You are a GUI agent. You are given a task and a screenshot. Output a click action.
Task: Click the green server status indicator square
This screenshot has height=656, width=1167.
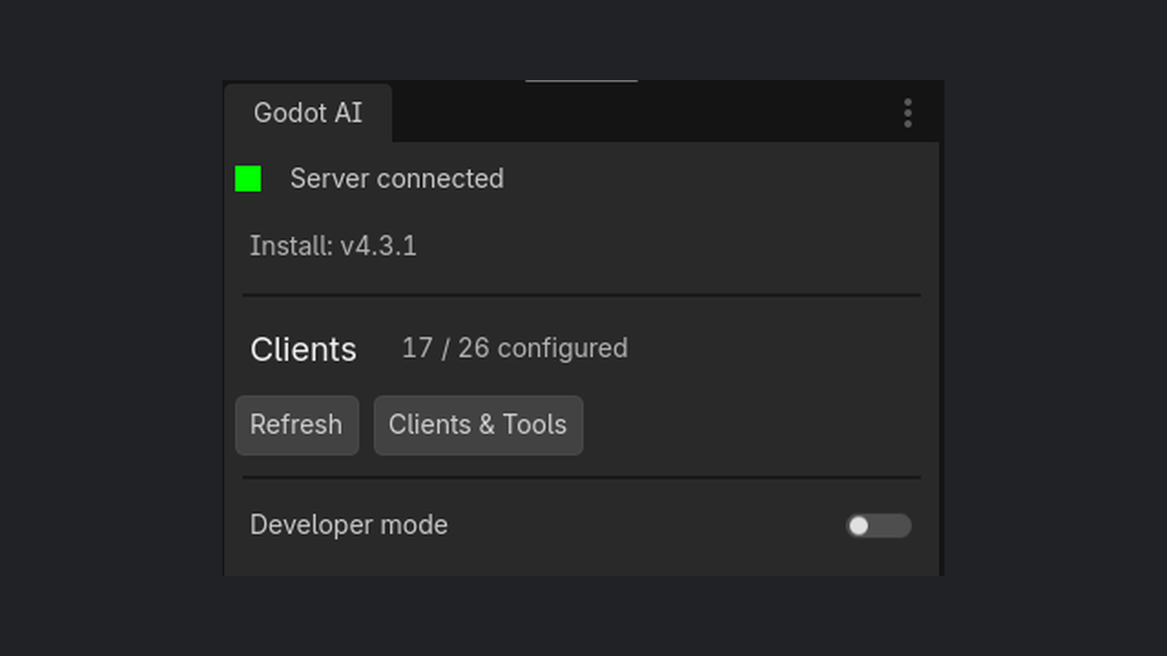pos(248,179)
